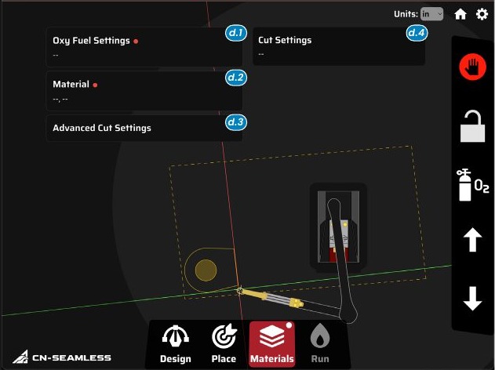
Task: Click the down arrow jog button
Action: 472,299
